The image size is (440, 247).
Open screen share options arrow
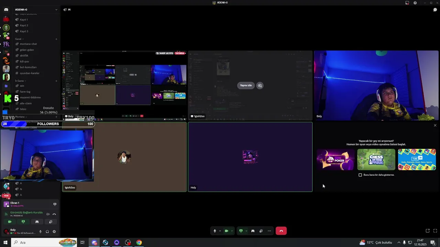(x=246, y=231)
